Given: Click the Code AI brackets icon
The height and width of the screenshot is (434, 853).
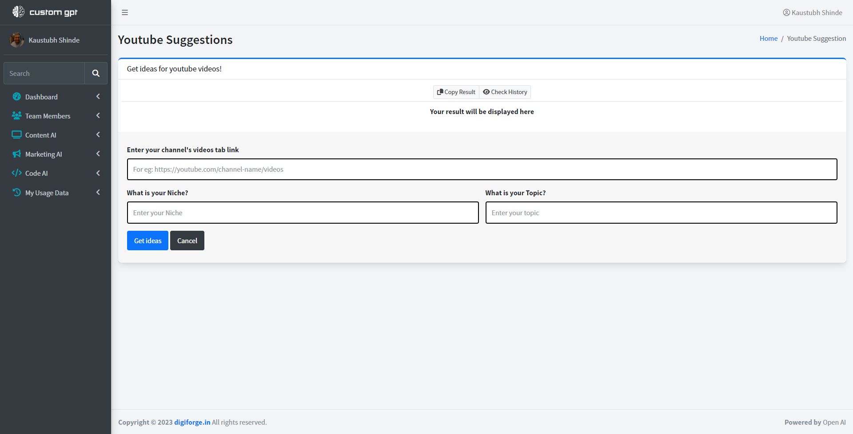Looking at the screenshot, I should point(17,173).
